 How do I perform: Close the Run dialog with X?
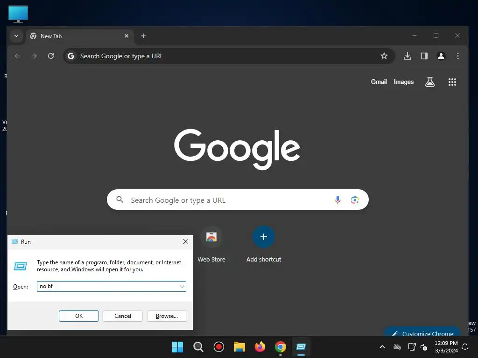click(x=186, y=242)
